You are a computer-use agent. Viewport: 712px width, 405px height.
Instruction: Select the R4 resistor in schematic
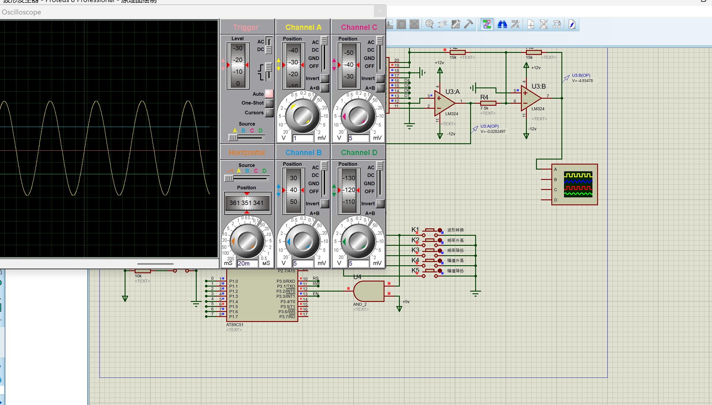tap(488, 103)
